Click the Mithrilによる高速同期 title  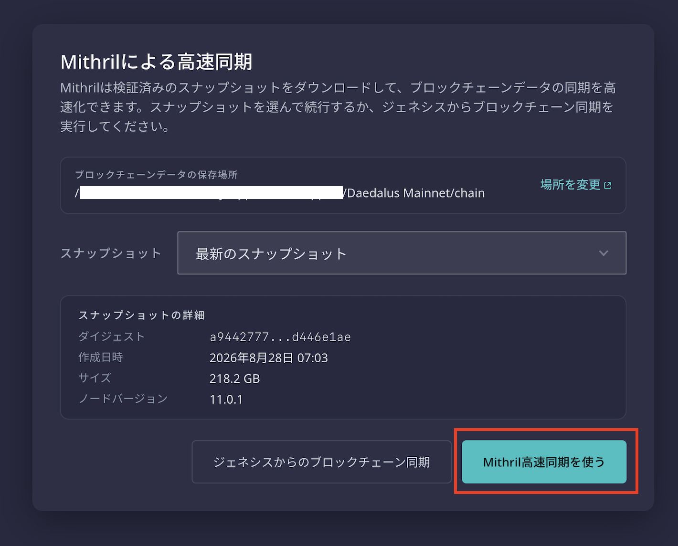(x=156, y=62)
